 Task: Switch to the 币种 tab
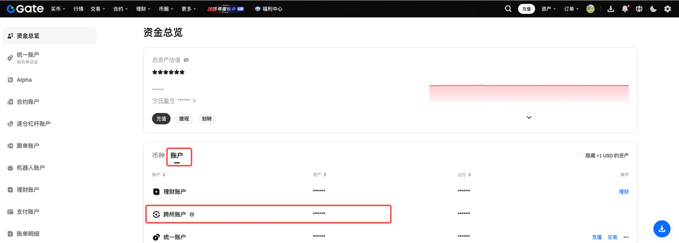tap(158, 155)
